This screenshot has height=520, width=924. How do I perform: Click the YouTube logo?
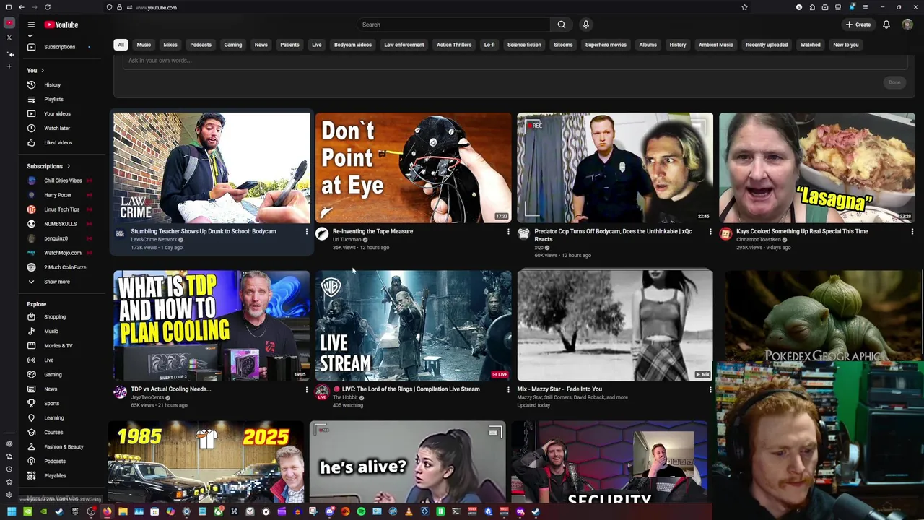(x=61, y=25)
